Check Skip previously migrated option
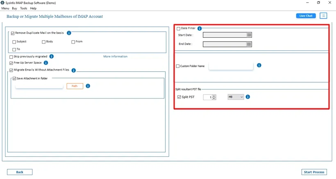Viewport: 336px width, 179px height. 11,57
